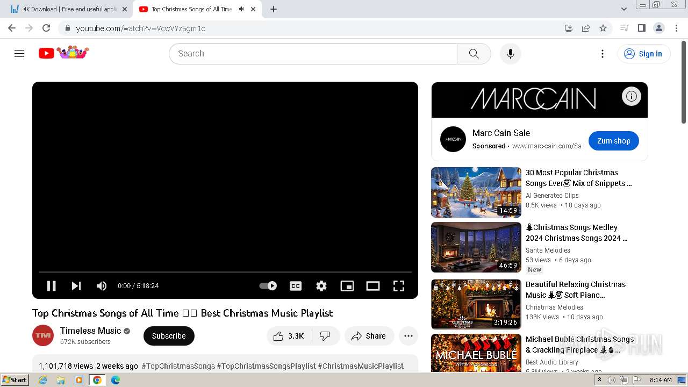The width and height of the screenshot is (688, 387).
Task: Open Microsoft Edge from the taskbar
Action: tap(116, 380)
